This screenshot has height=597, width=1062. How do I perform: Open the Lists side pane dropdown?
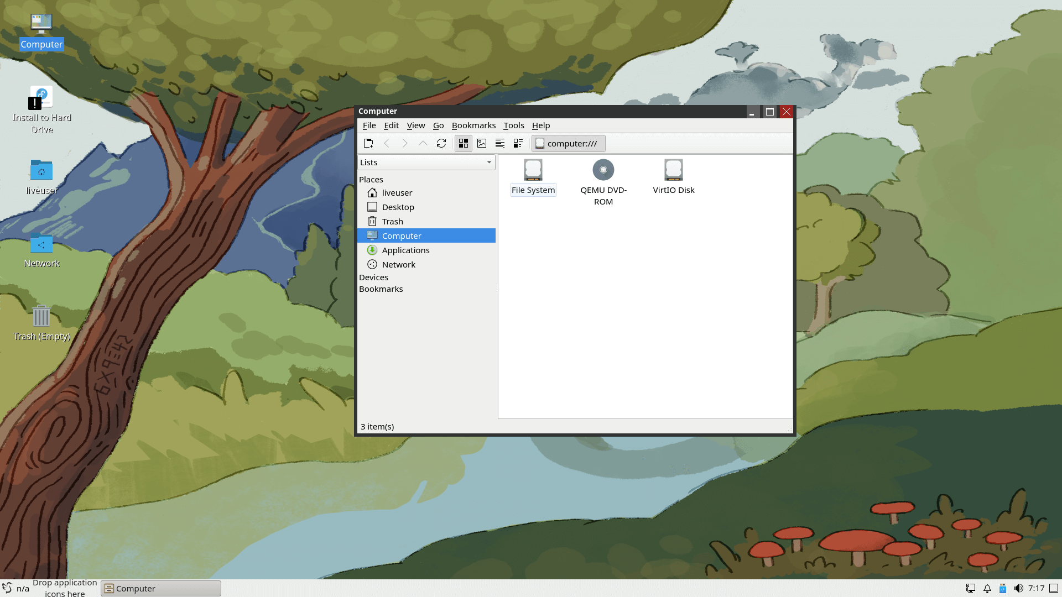click(426, 162)
